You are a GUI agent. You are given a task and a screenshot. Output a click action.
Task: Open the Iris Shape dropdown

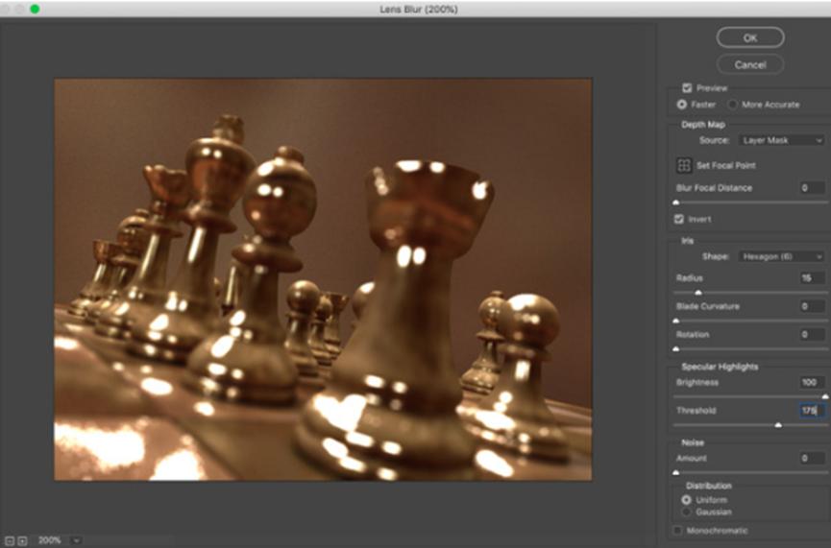click(780, 256)
